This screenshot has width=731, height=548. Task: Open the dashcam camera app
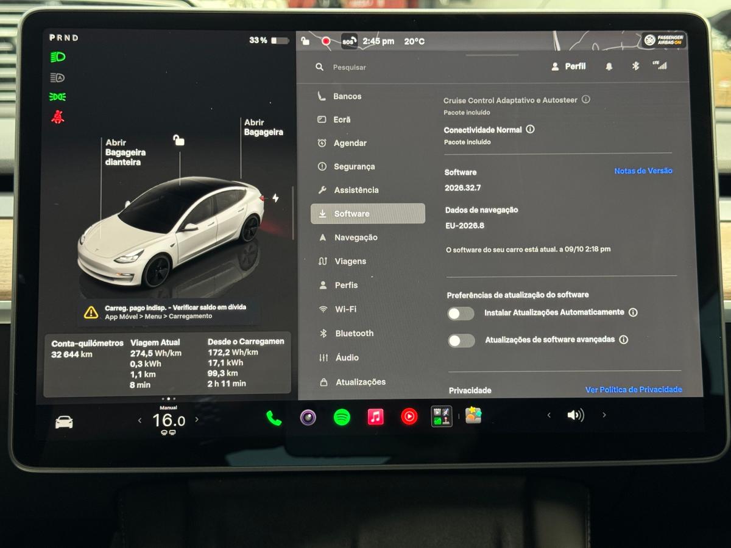[308, 417]
